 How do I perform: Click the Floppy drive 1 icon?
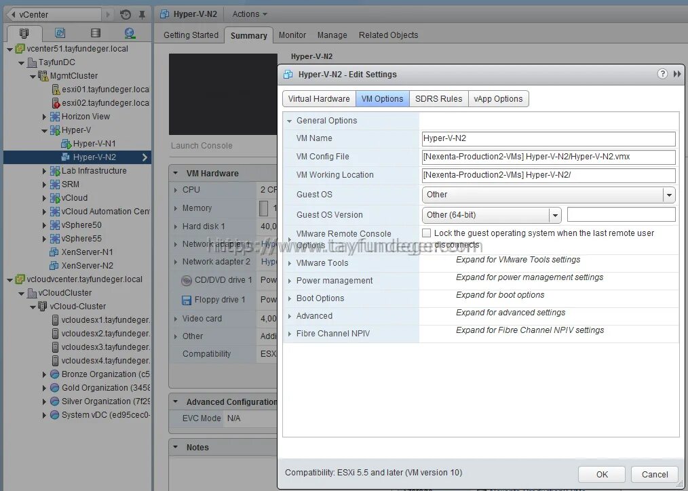click(187, 300)
